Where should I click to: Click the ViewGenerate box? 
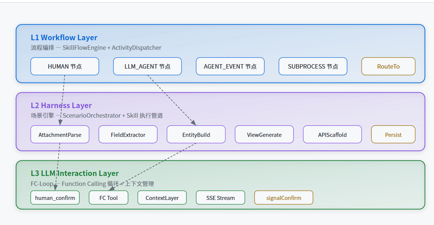tap(264, 135)
